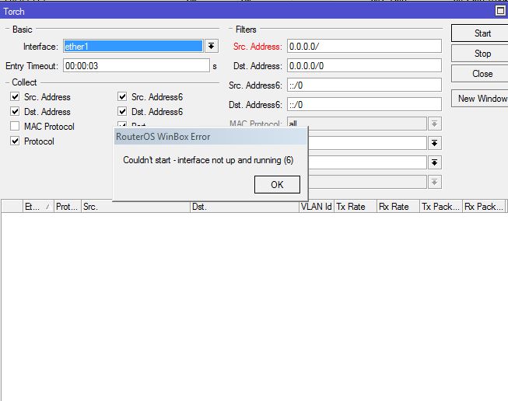Toggle the Protocol collect checkbox
This screenshot has width=508, height=401.
point(15,141)
